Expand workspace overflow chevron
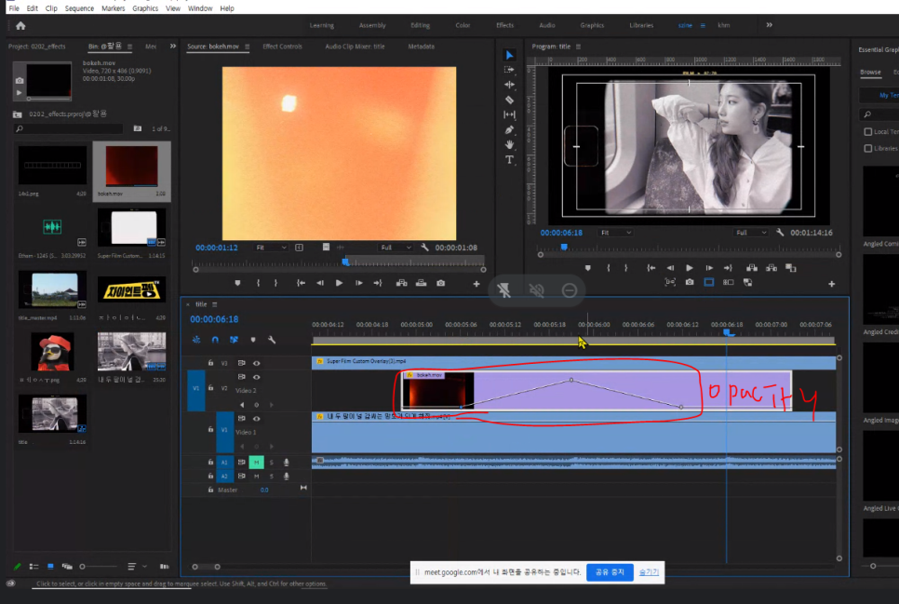Screen dimensions: 899x604 [x=769, y=25]
